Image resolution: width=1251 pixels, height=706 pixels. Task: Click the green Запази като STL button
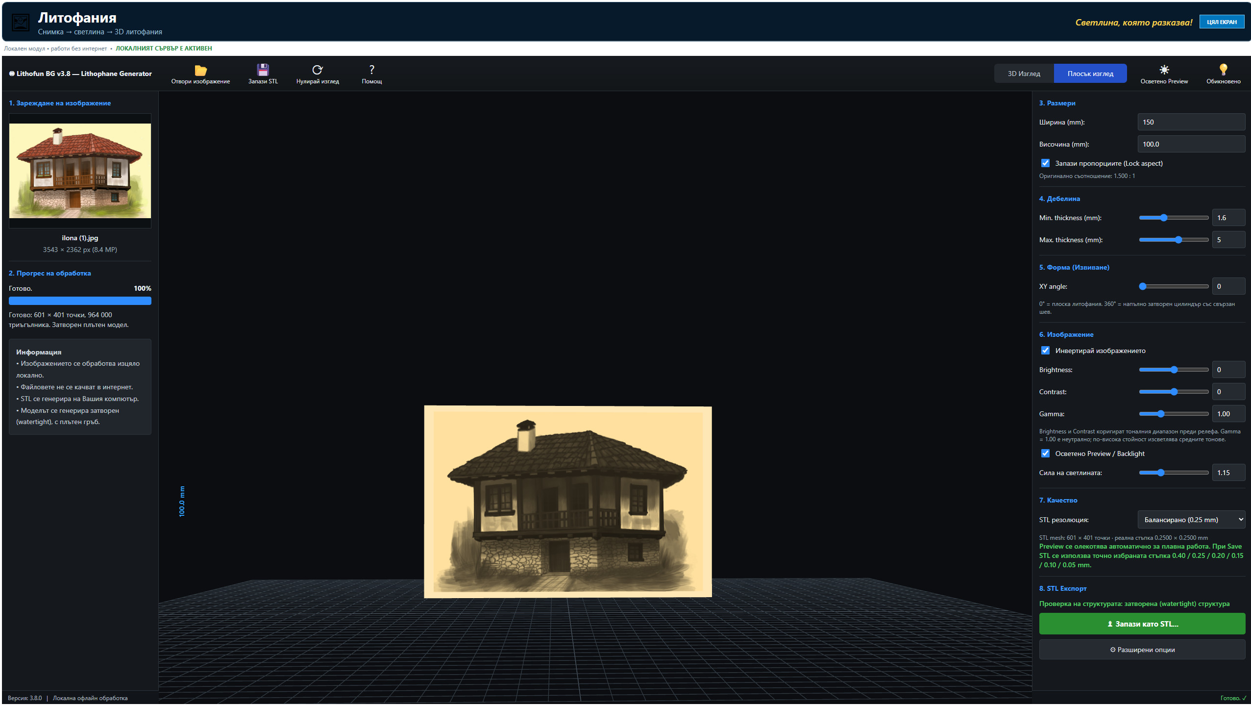[1142, 624]
